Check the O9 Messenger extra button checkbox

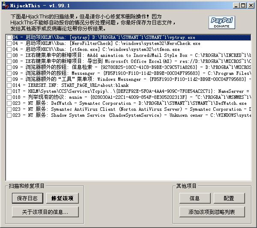[9, 73]
